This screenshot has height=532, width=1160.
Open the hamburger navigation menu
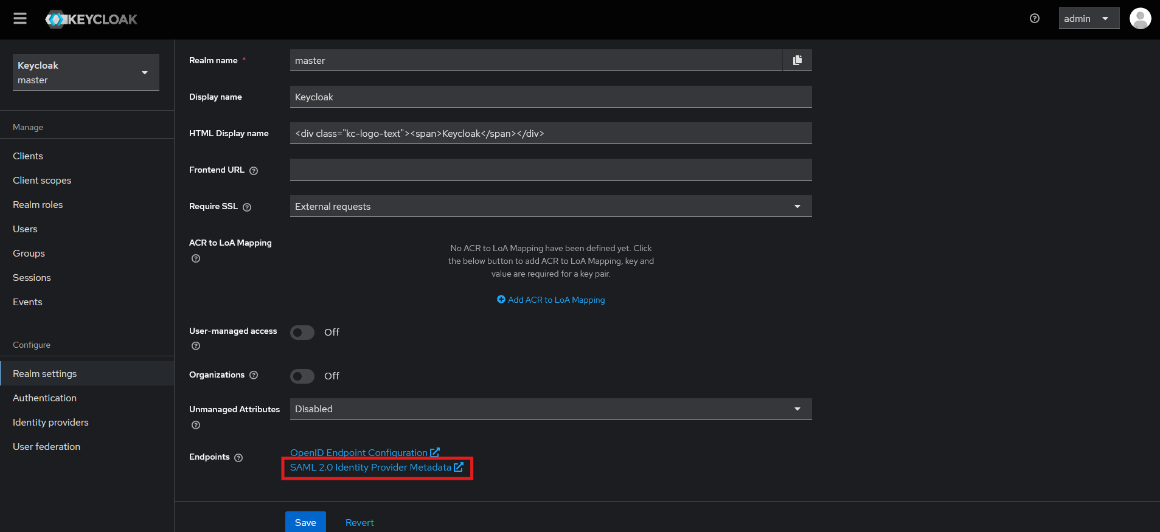pyautogui.click(x=20, y=18)
